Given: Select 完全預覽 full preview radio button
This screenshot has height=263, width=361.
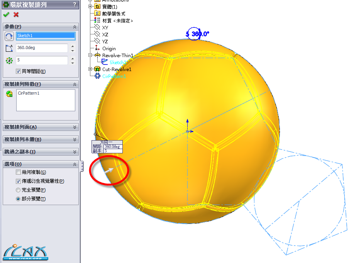Looking at the screenshot, I should pos(18,190).
